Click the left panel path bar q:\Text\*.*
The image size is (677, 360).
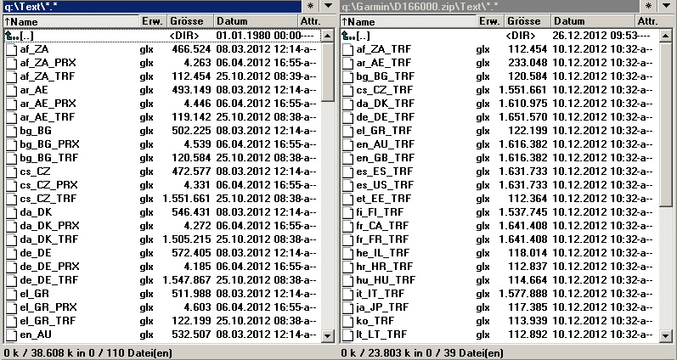(152, 6)
